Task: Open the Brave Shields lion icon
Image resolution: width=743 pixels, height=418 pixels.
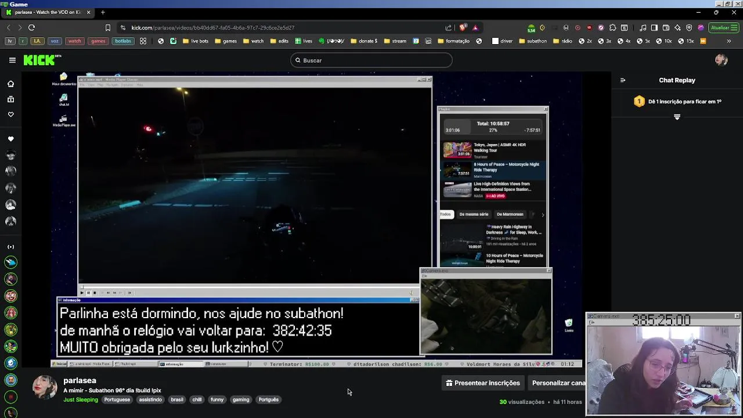Action: [463, 27]
